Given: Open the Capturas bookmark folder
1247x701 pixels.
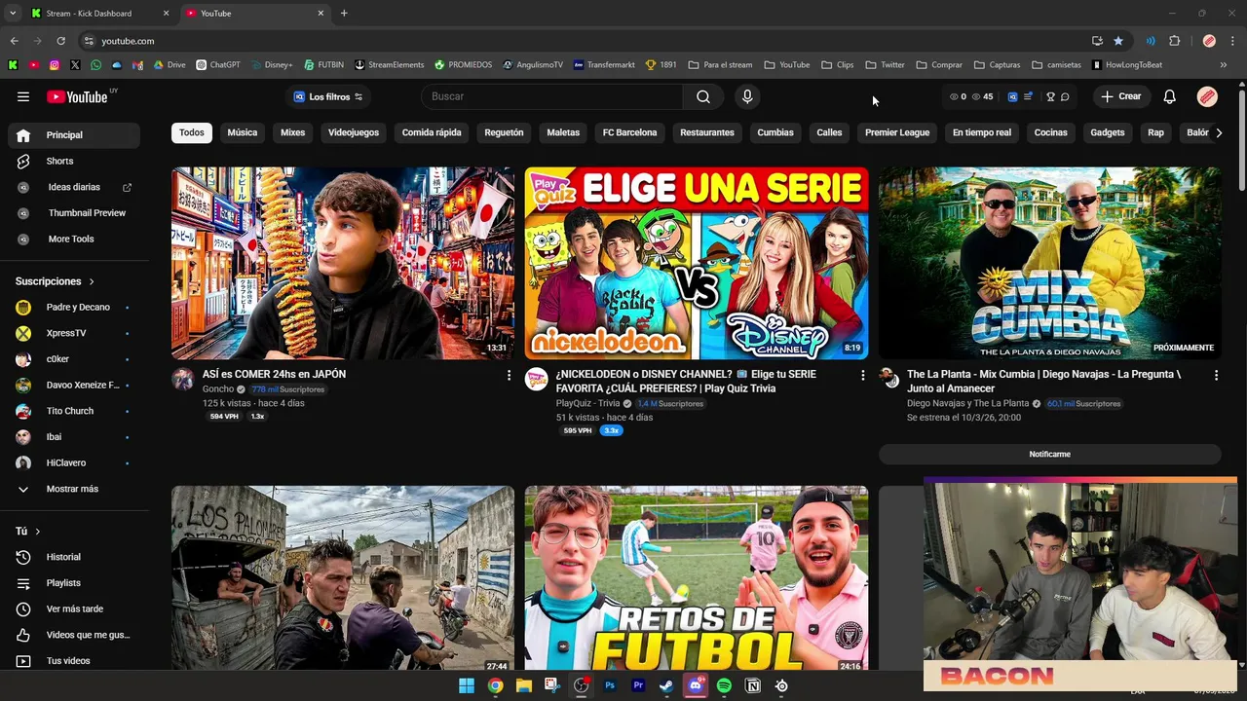Looking at the screenshot, I should pyautogui.click(x=997, y=65).
